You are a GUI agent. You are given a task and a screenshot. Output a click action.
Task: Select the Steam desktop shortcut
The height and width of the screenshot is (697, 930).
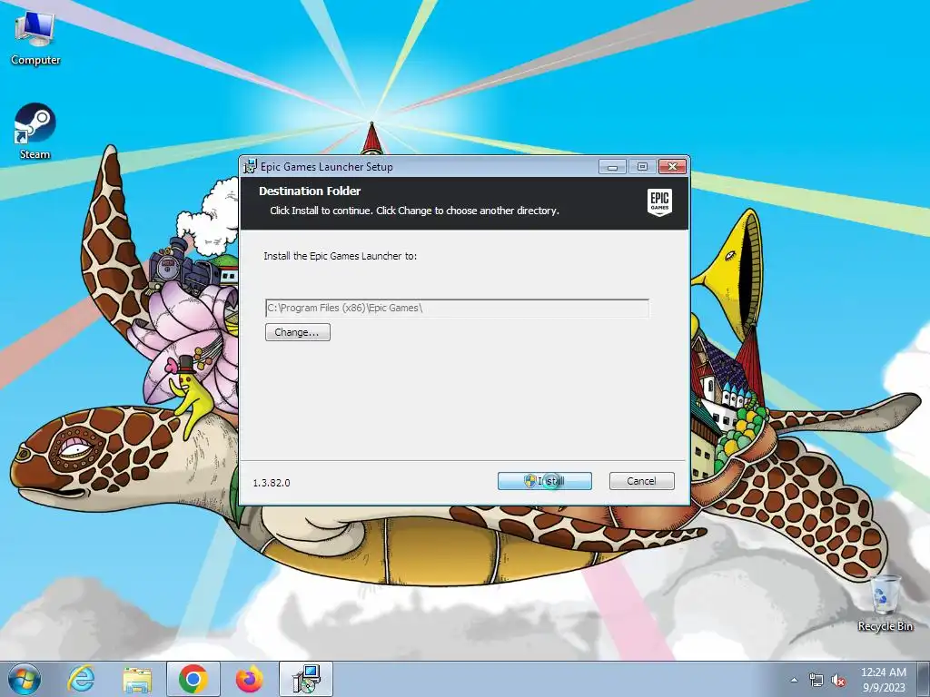pos(35,132)
